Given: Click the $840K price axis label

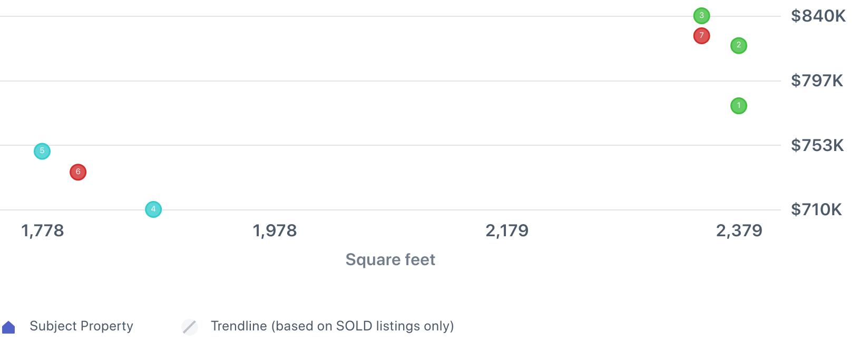Looking at the screenshot, I should [x=818, y=16].
